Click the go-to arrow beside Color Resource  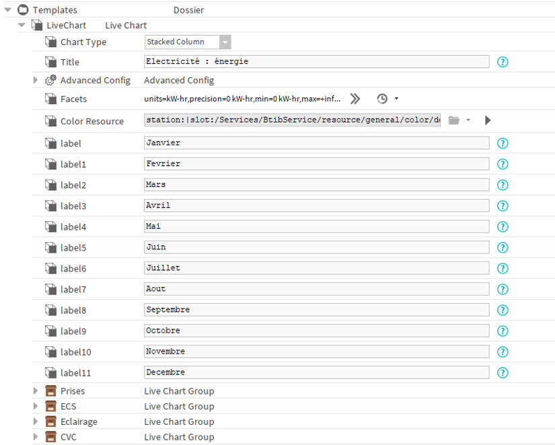click(488, 120)
